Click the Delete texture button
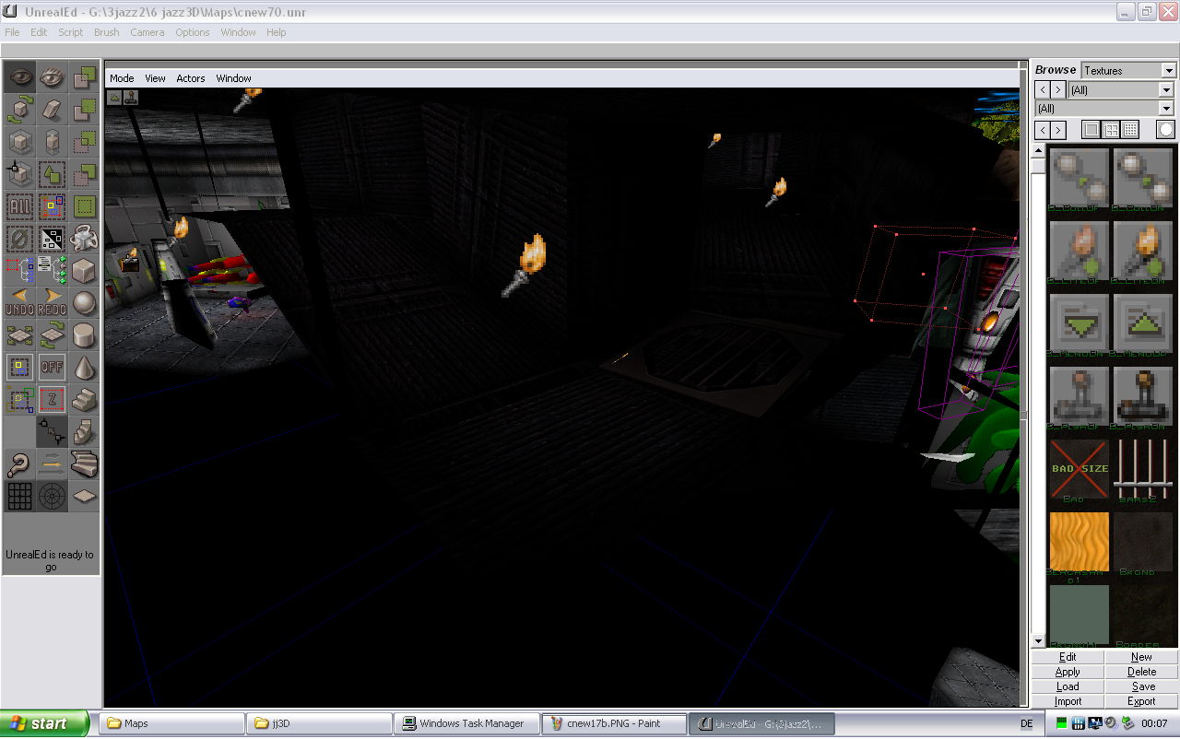The image size is (1180, 739). pyautogui.click(x=1141, y=672)
